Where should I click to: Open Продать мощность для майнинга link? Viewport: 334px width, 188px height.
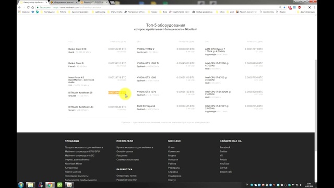point(84,147)
